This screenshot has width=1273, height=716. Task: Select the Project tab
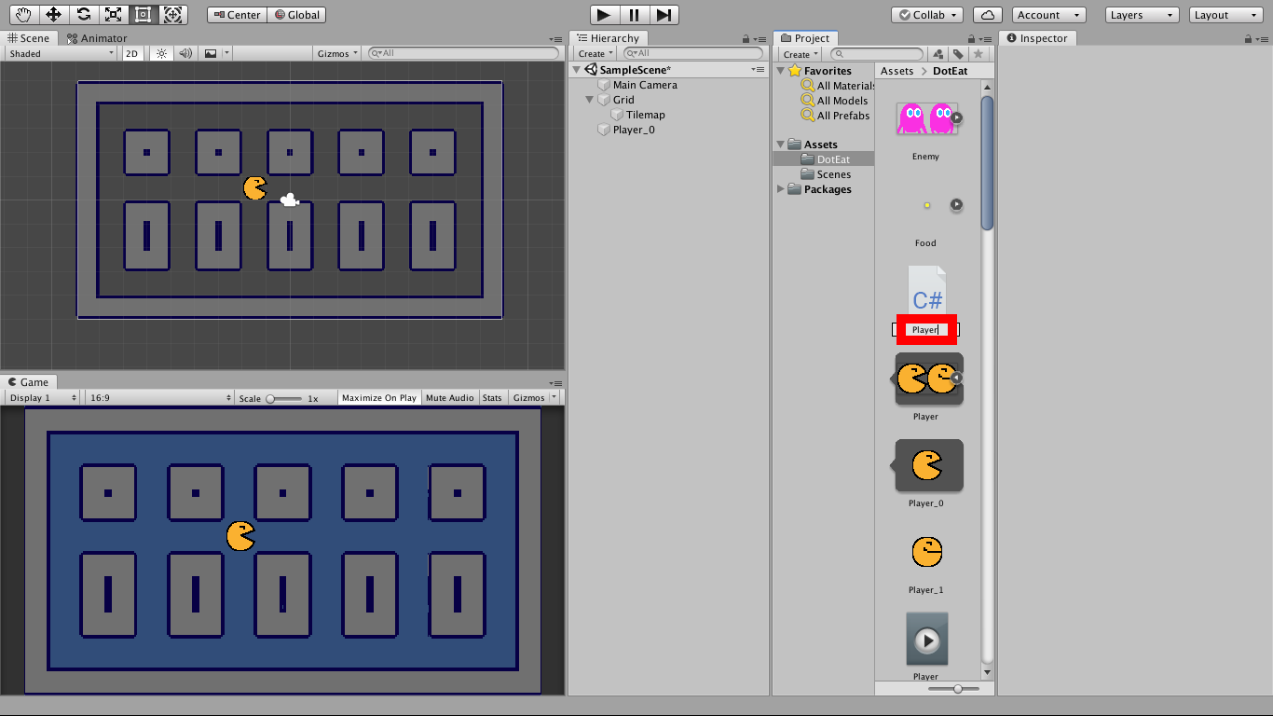805,38
